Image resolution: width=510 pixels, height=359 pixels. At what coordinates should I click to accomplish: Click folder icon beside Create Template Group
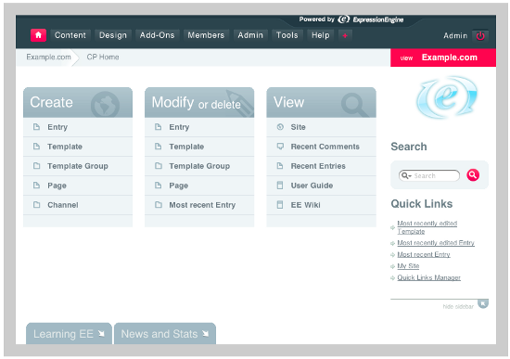37,166
